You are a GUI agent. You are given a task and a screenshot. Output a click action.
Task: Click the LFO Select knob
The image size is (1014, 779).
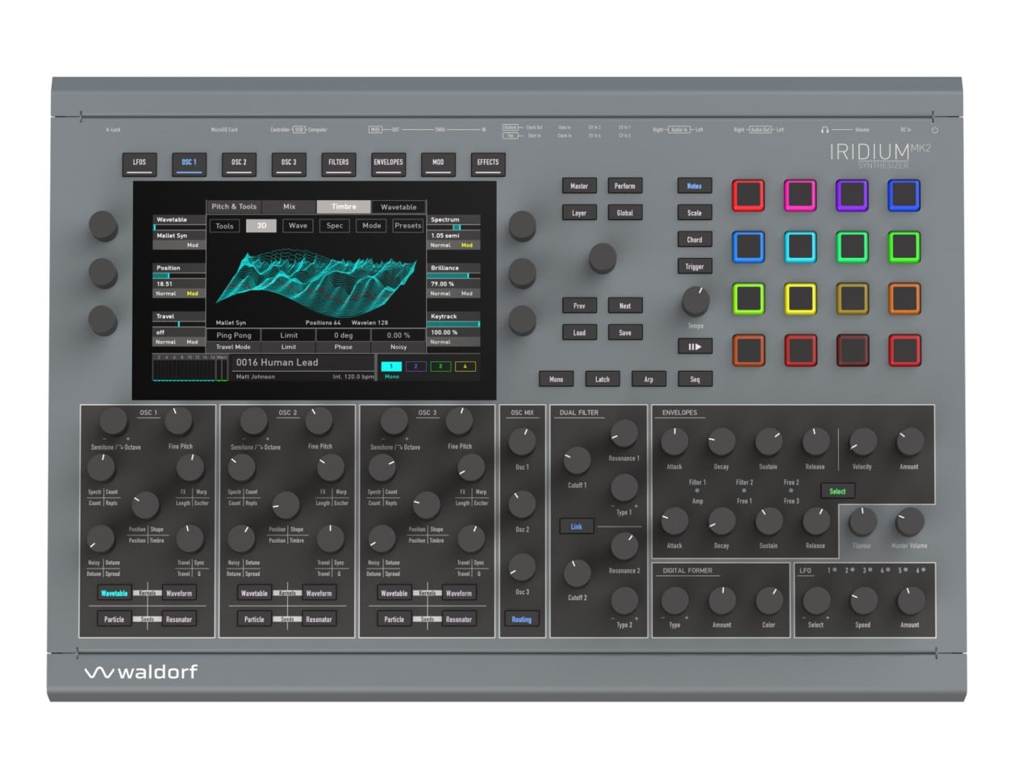(816, 601)
